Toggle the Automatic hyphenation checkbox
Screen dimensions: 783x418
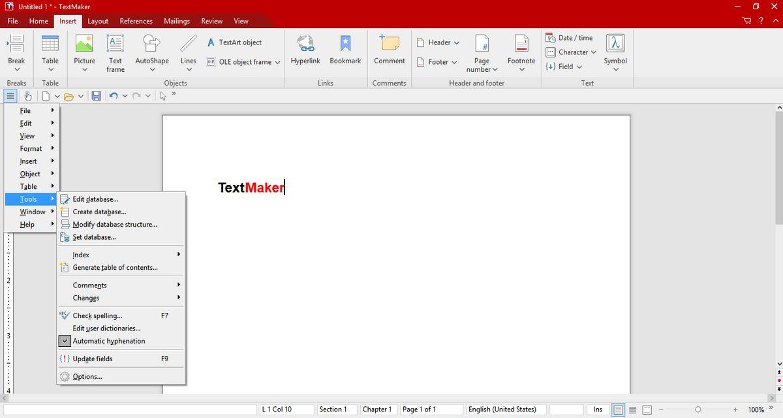65,341
